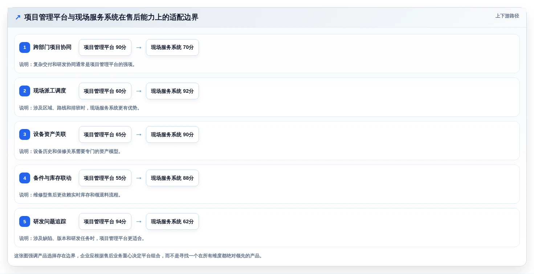This screenshot has height=274, width=534.
Task: Select the 备件与库存联动 row label
Action: coord(52,178)
